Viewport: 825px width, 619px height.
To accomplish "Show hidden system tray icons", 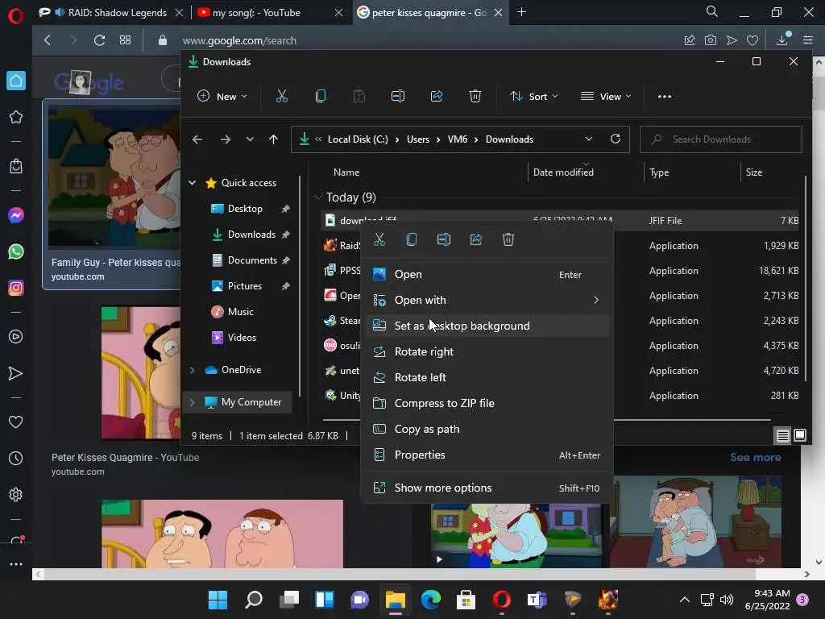I will (x=685, y=600).
